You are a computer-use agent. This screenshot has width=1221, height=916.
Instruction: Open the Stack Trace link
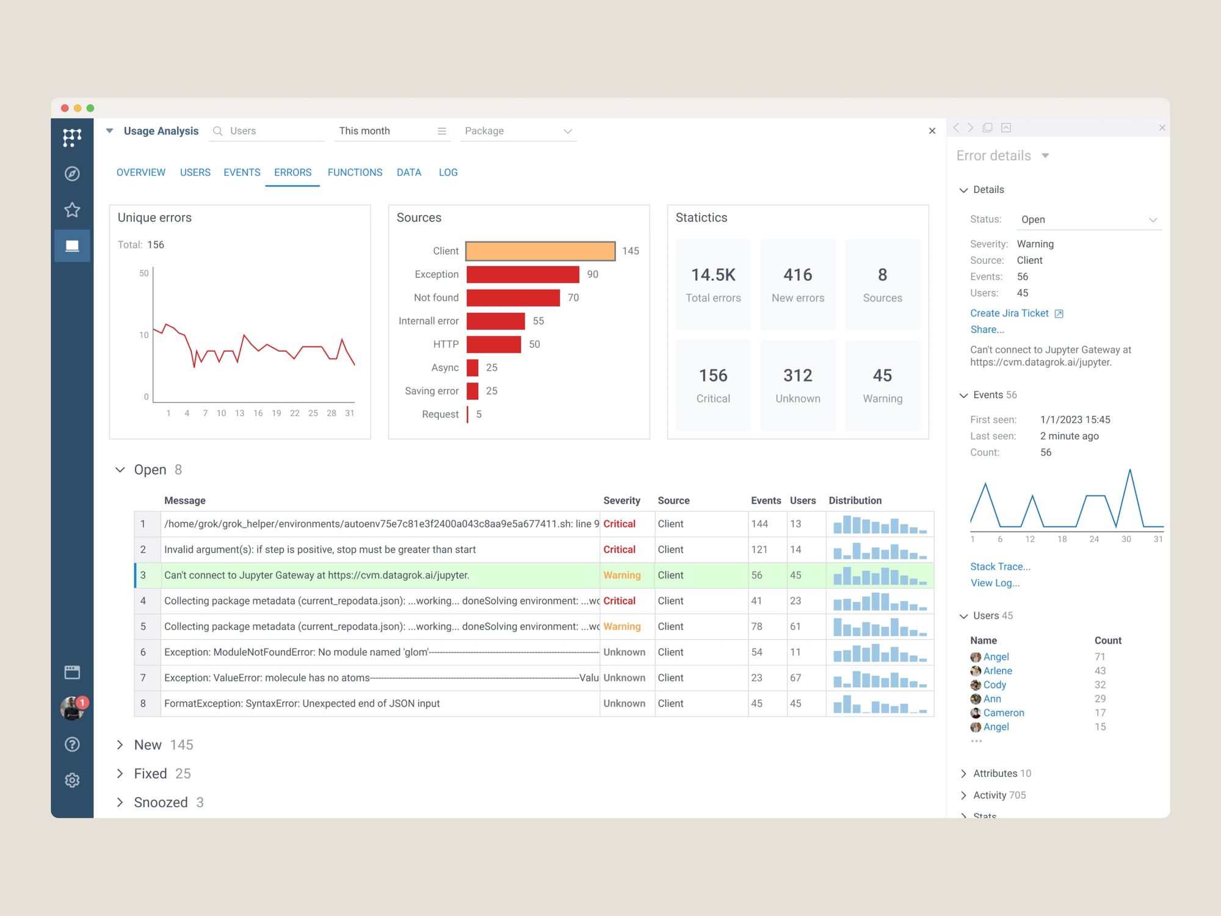pyautogui.click(x=1000, y=567)
